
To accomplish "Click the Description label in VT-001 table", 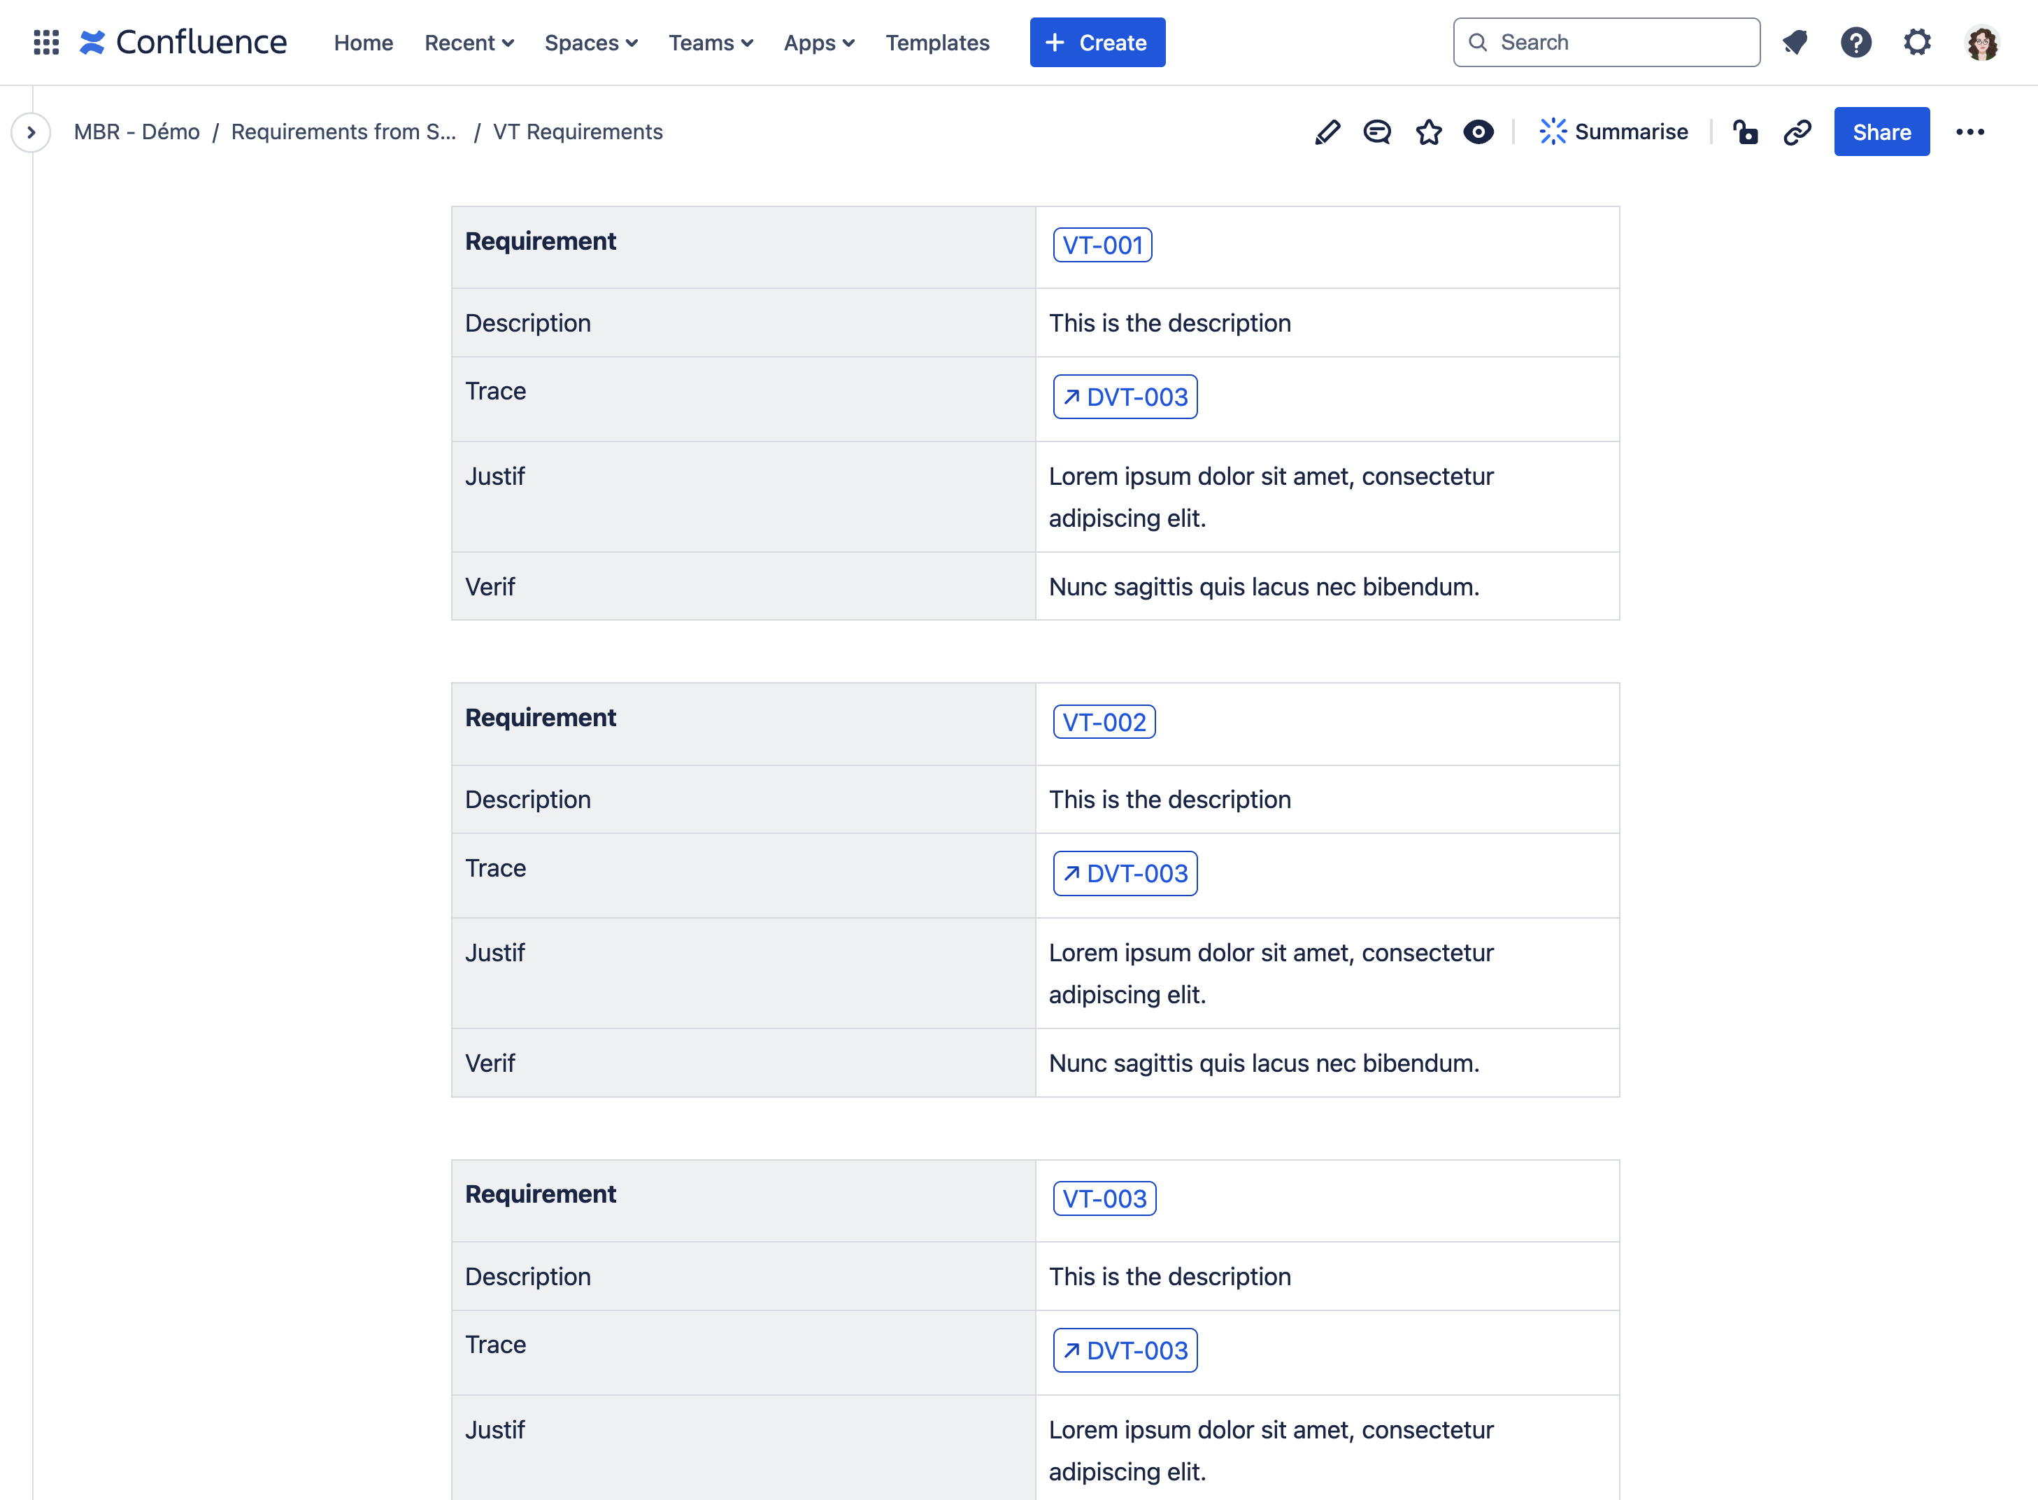I will click(x=528, y=323).
